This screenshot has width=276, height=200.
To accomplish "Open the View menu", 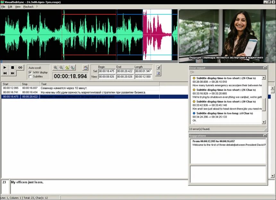I will click(18, 7).
